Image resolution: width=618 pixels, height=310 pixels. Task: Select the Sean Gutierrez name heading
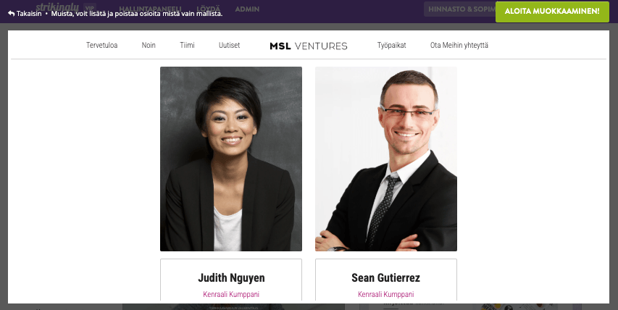(x=386, y=277)
